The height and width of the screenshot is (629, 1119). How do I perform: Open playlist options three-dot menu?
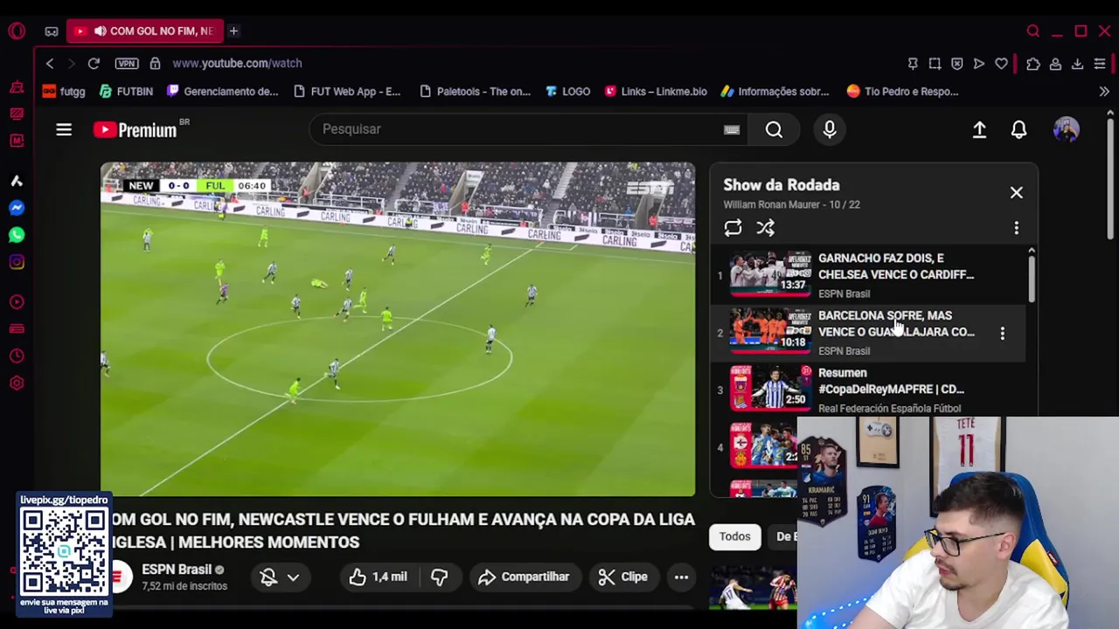(1016, 228)
